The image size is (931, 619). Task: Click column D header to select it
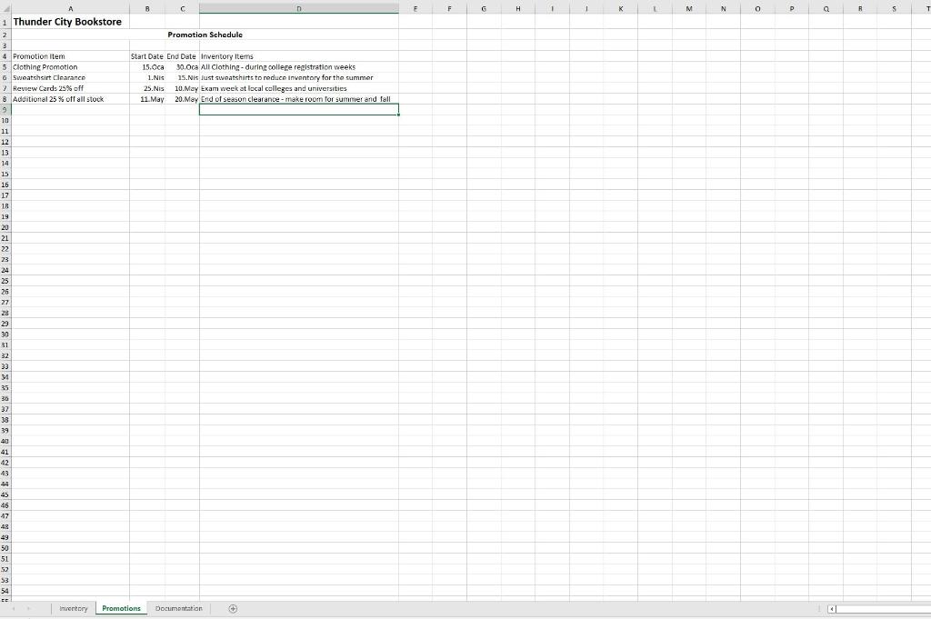pos(298,8)
